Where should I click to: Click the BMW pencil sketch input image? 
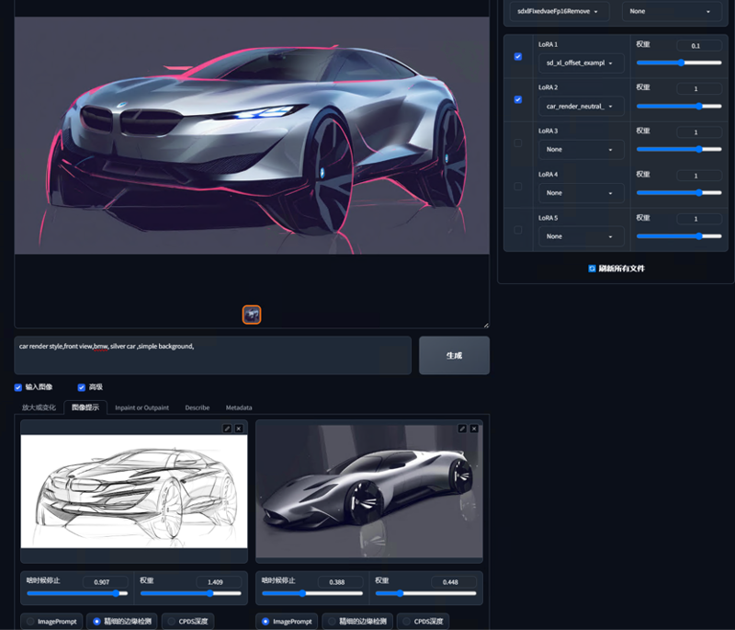click(x=134, y=491)
